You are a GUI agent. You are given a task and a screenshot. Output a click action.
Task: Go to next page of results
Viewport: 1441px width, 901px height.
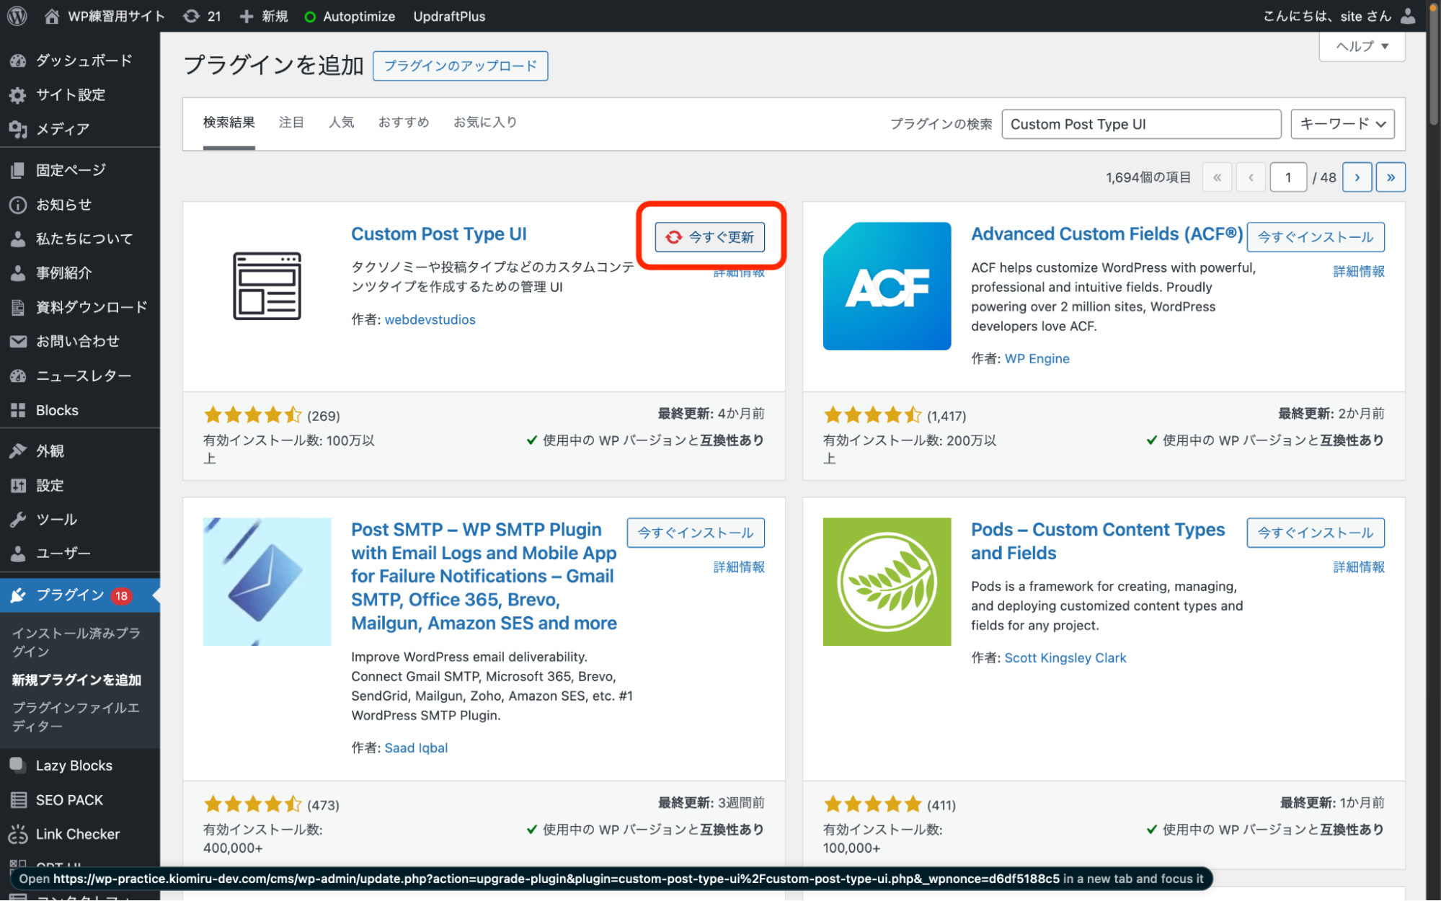click(x=1357, y=177)
